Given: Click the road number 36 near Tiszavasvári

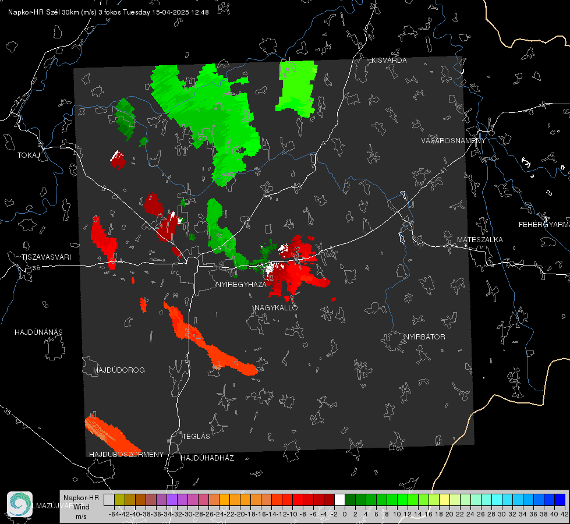Looking at the screenshot, I should 36,268.
